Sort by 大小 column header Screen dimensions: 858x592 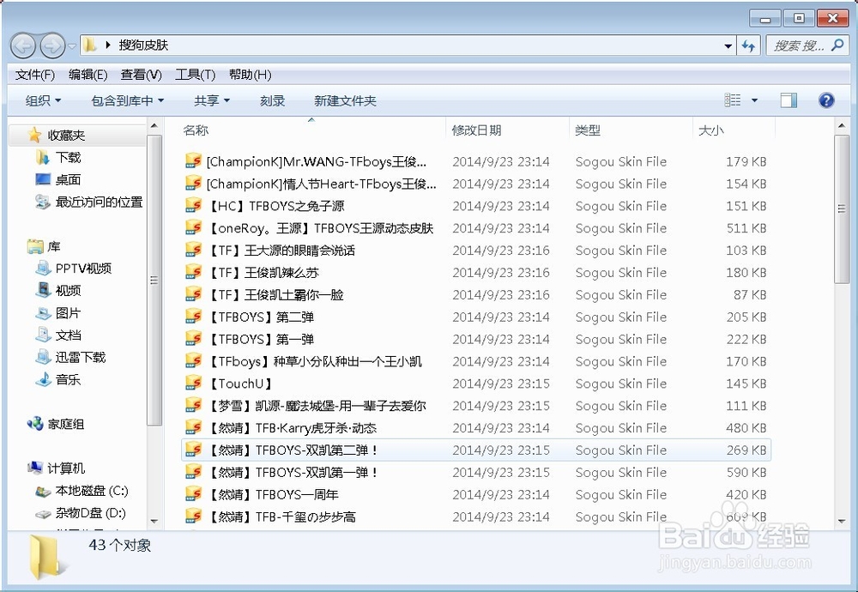tap(711, 130)
